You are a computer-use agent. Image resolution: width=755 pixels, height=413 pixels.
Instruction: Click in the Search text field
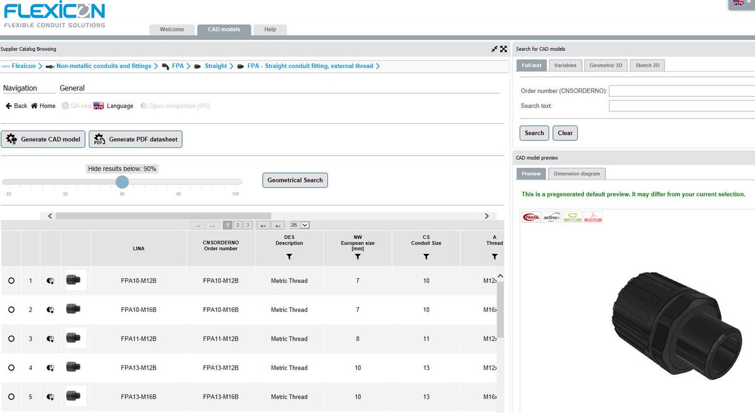coord(682,106)
